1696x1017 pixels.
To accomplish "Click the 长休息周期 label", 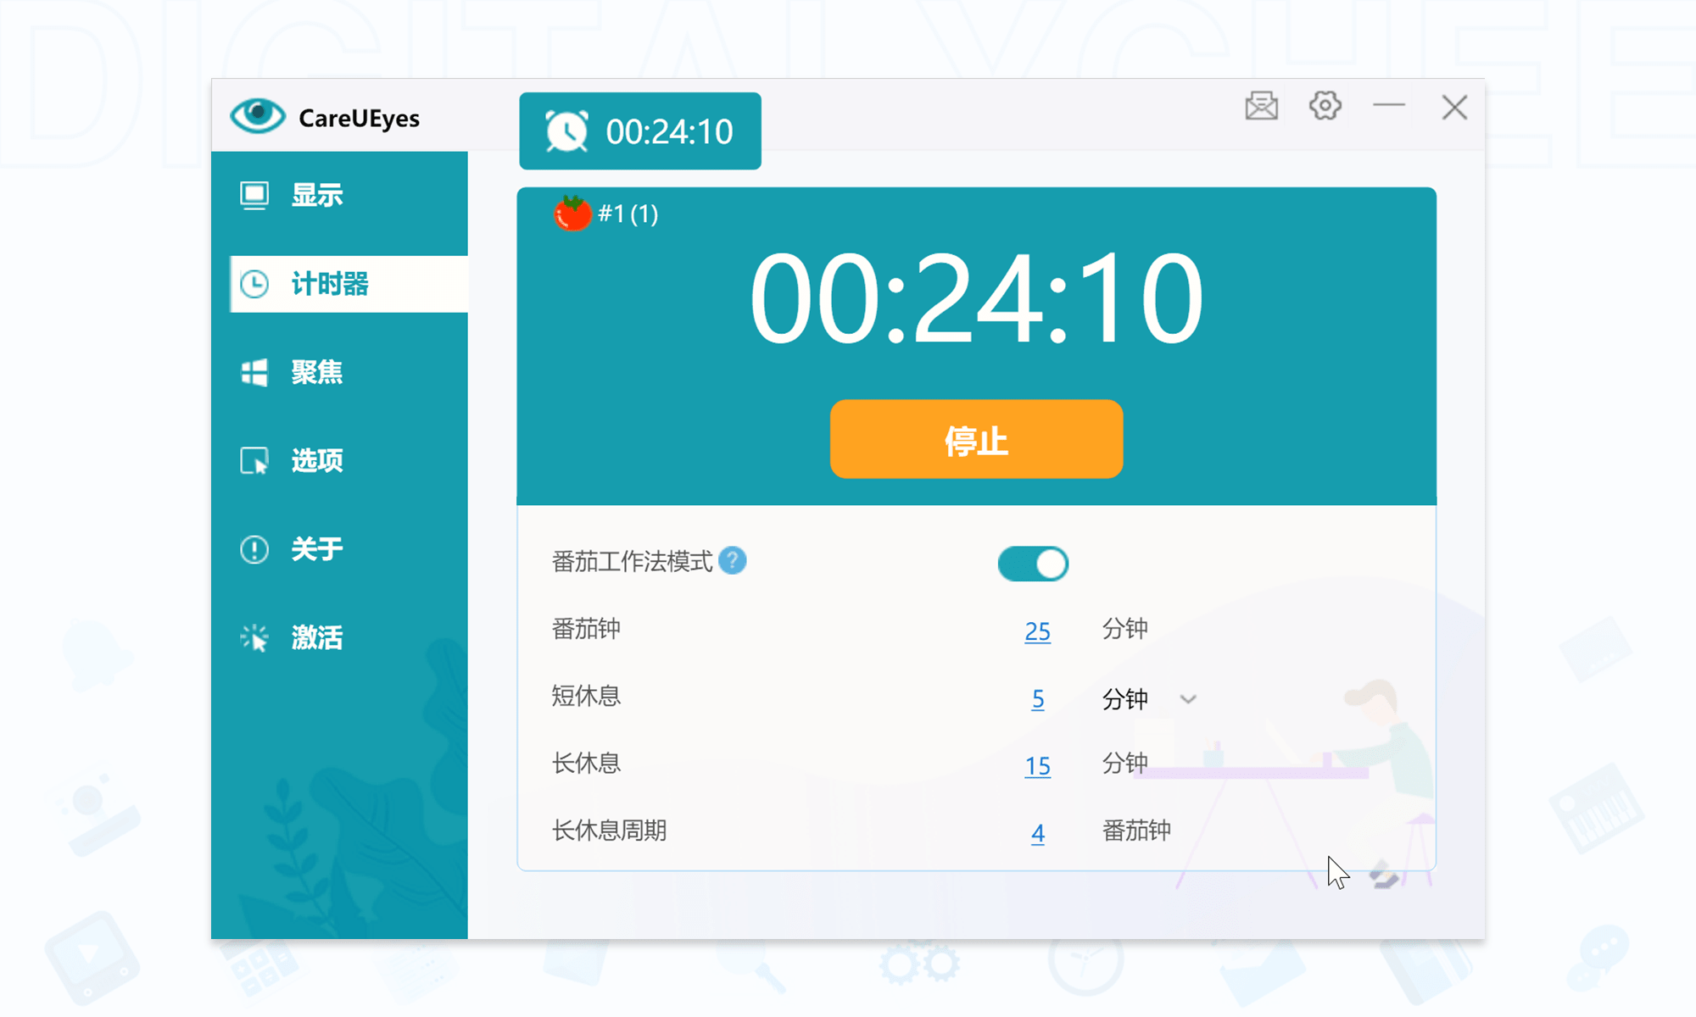I will 609,830.
